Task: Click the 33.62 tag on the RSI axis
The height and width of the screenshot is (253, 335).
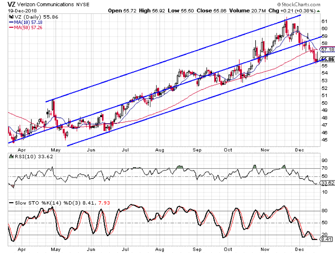Action: click(327, 183)
